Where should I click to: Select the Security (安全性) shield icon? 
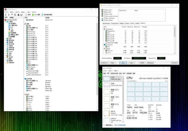coord(7,57)
